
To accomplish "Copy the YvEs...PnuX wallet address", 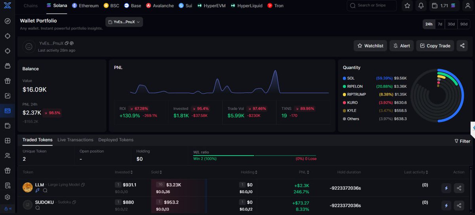I will pyautogui.click(x=66, y=43).
